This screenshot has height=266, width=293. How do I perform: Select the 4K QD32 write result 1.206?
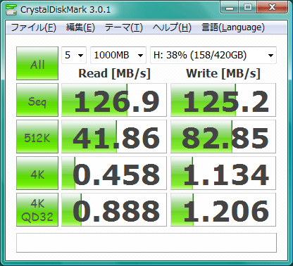tap(223, 210)
